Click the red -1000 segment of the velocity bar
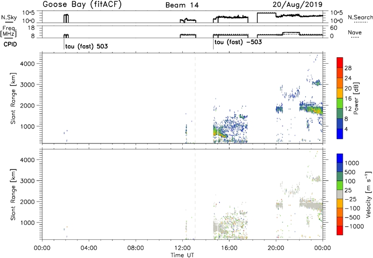Viewport: 373px width, 258px height. (340, 231)
